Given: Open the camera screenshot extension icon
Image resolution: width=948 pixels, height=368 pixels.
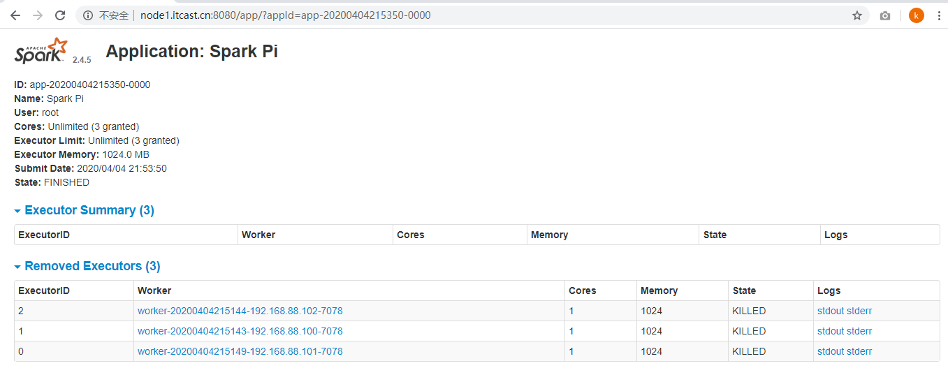Looking at the screenshot, I should coord(885,15).
